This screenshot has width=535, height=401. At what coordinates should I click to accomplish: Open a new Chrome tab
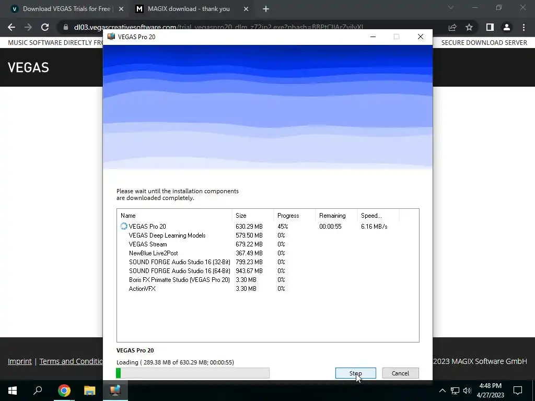coord(266,9)
